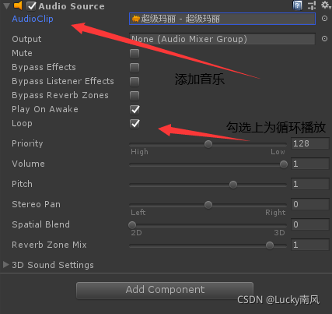Click the Spatial Blend slider handle

coord(132,225)
